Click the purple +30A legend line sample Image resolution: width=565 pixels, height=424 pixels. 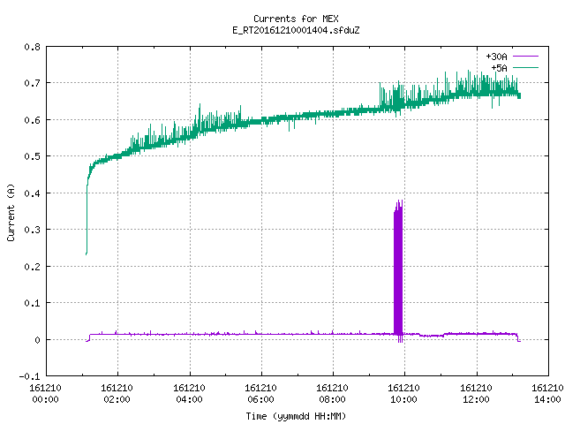click(525, 57)
